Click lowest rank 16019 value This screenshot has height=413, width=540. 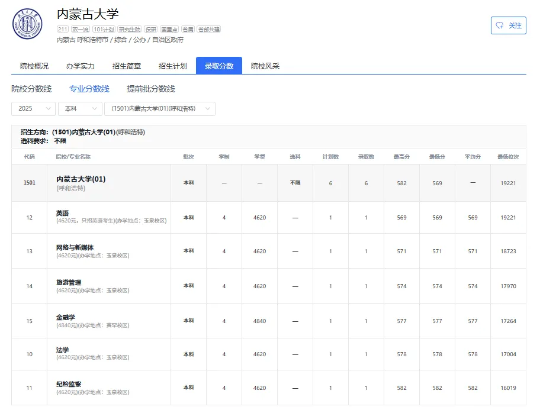click(x=508, y=388)
